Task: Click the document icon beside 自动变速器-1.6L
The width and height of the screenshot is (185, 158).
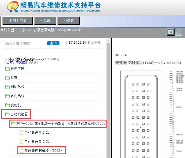Action: pyautogui.click(x=21, y=133)
